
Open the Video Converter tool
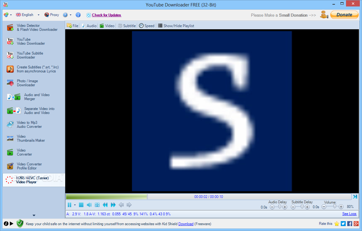pos(34,152)
